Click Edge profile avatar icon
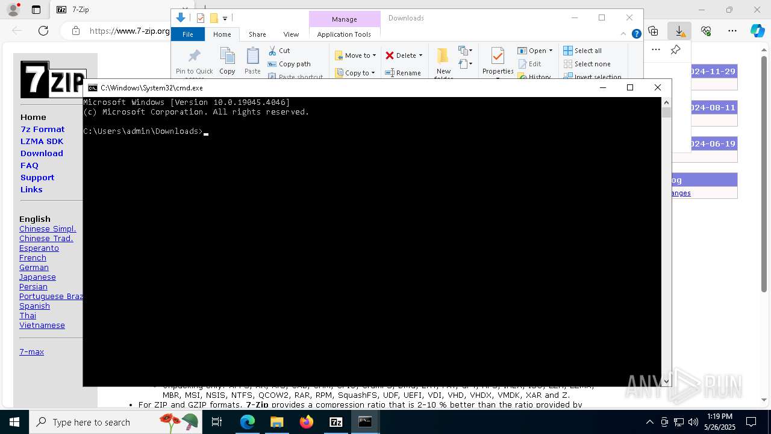Viewport: 771px width, 434px height. pos(13,10)
